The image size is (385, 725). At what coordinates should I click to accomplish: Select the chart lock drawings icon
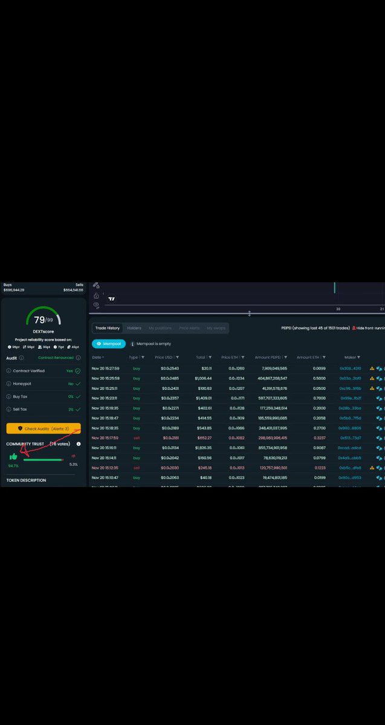pos(96,295)
